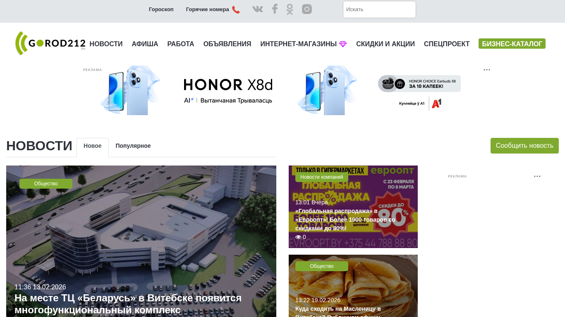Open the Общество tag on Масленица card
Image resolution: width=565 pixels, height=317 pixels.
322,266
